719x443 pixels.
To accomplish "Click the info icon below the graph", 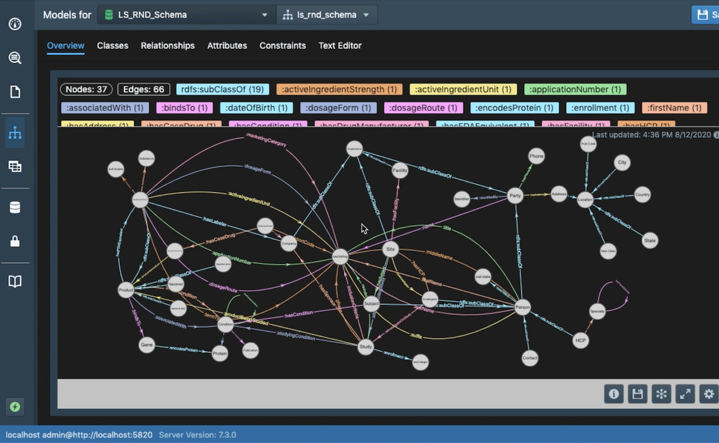I will [x=614, y=394].
